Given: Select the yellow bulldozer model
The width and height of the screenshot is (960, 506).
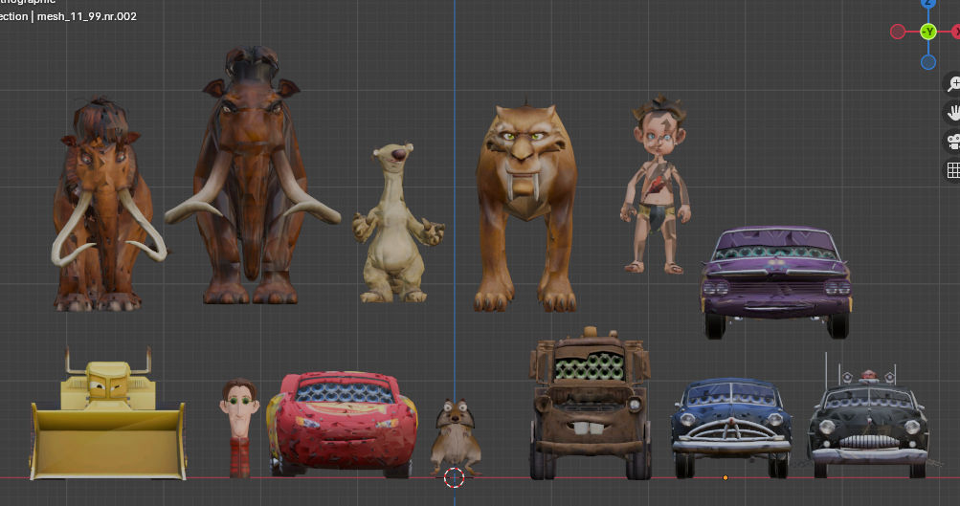Looking at the screenshot, I should (108, 413).
